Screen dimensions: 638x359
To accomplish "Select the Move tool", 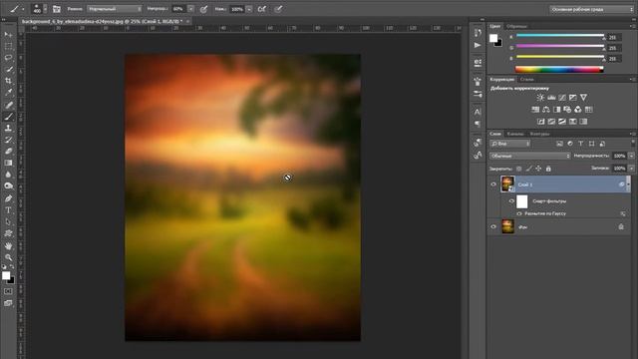I will (x=8, y=35).
